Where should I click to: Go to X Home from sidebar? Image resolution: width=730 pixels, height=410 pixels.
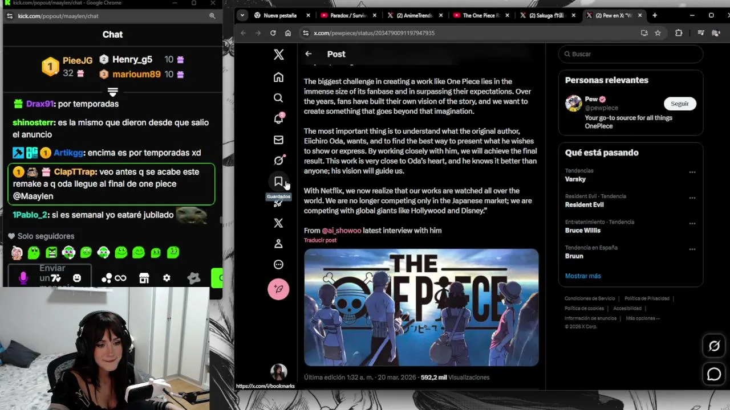[x=278, y=77]
